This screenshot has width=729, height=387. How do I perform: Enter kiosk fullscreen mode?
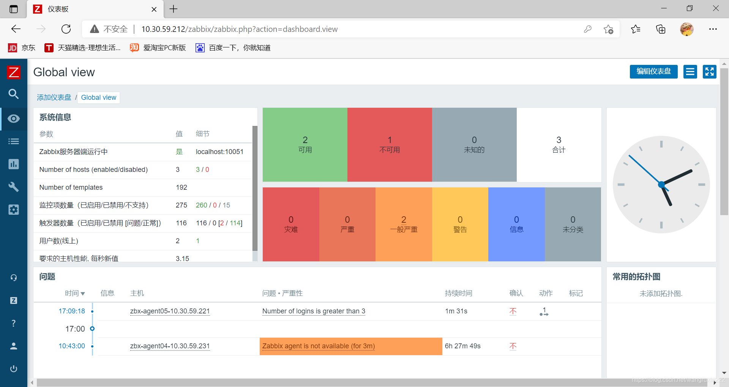coord(709,71)
